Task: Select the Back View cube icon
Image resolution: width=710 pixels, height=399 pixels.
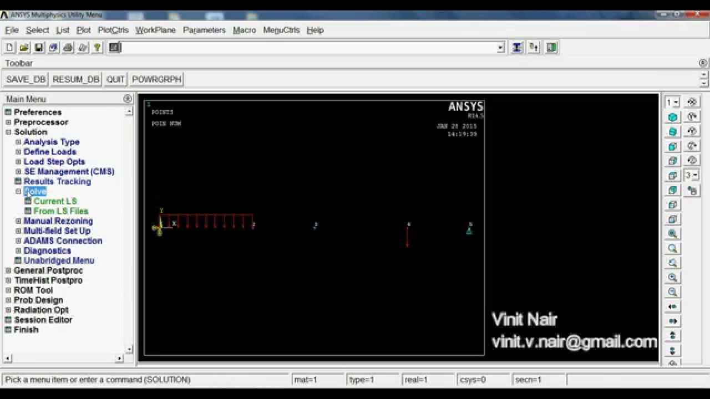Action: [x=672, y=190]
